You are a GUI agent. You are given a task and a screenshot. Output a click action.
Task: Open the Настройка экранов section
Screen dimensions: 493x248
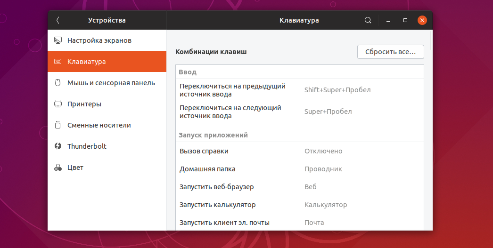click(x=99, y=40)
